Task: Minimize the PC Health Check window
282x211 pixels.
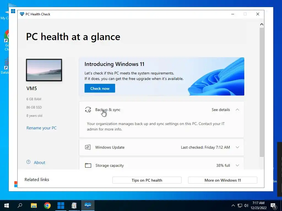Action: [x=232, y=14]
